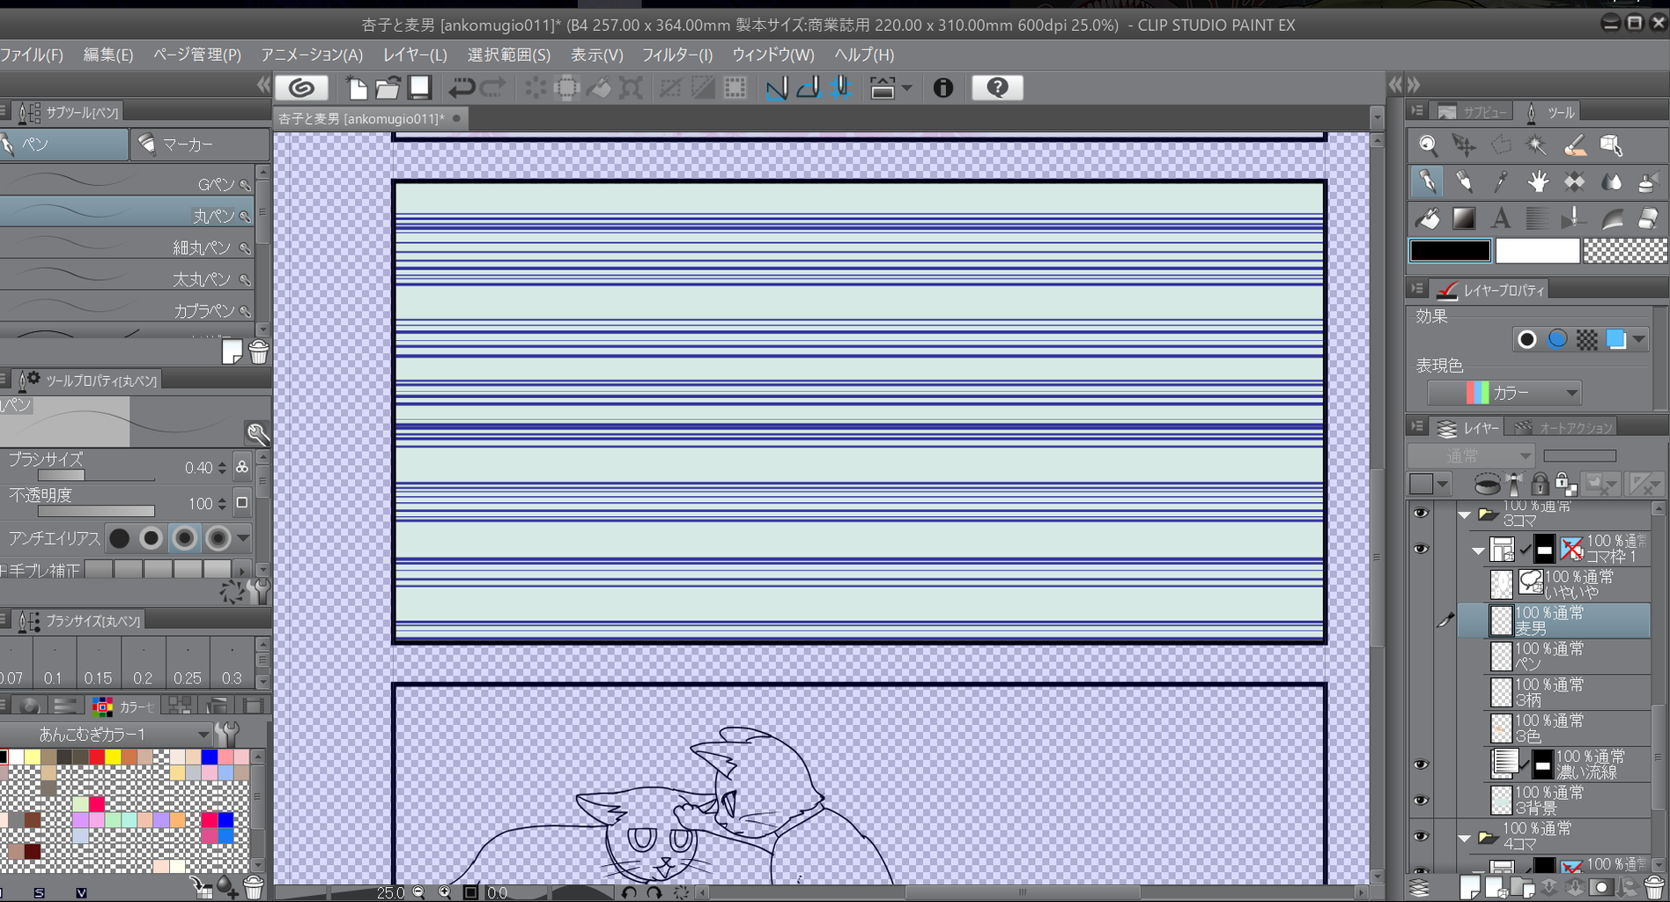Viewport: 1670px width, 902px height.
Task: Select the Airbrush tool
Action: (1648, 181)
